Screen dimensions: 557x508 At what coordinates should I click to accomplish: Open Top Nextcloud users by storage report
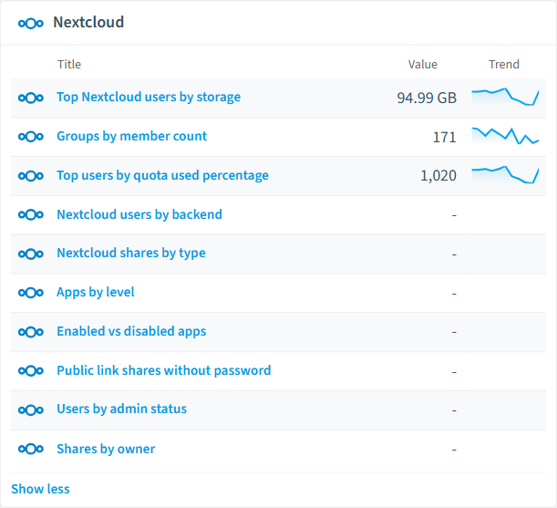point(149,97)
